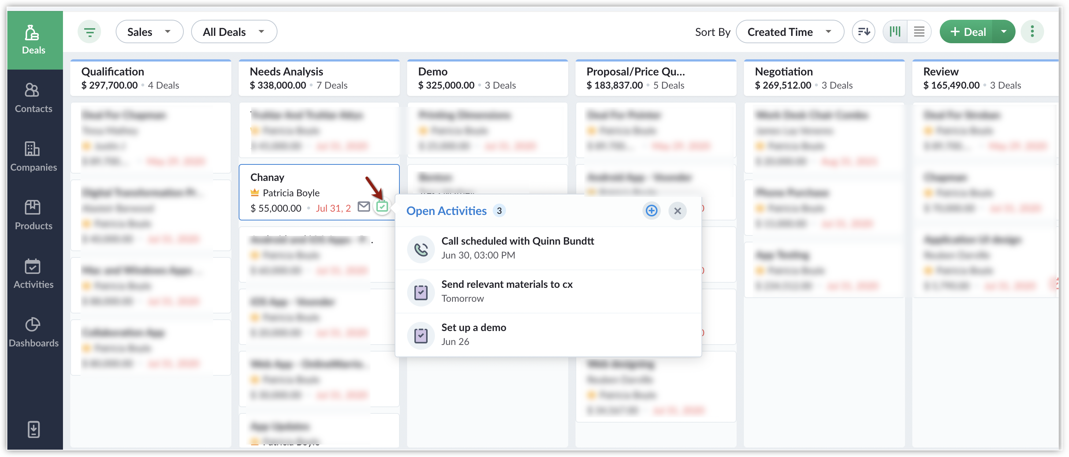Select the Set up a demo task
The image size is (1069, 457).
coord(473,334)
